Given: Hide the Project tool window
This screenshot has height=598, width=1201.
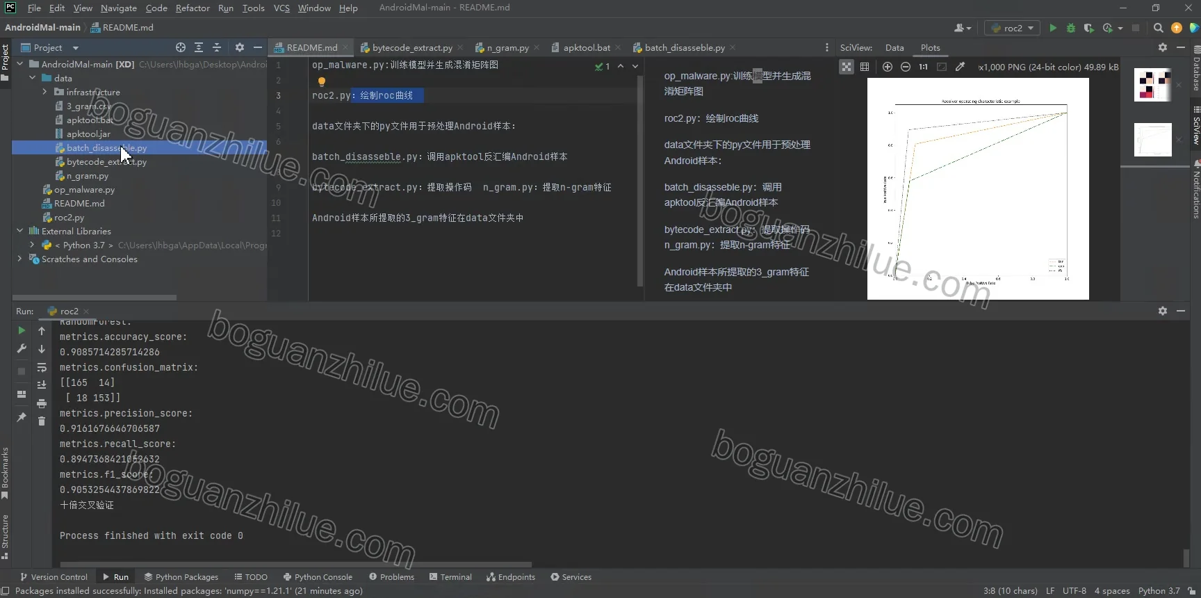Looking at the screenshot, I should click(x=258, y=47).
